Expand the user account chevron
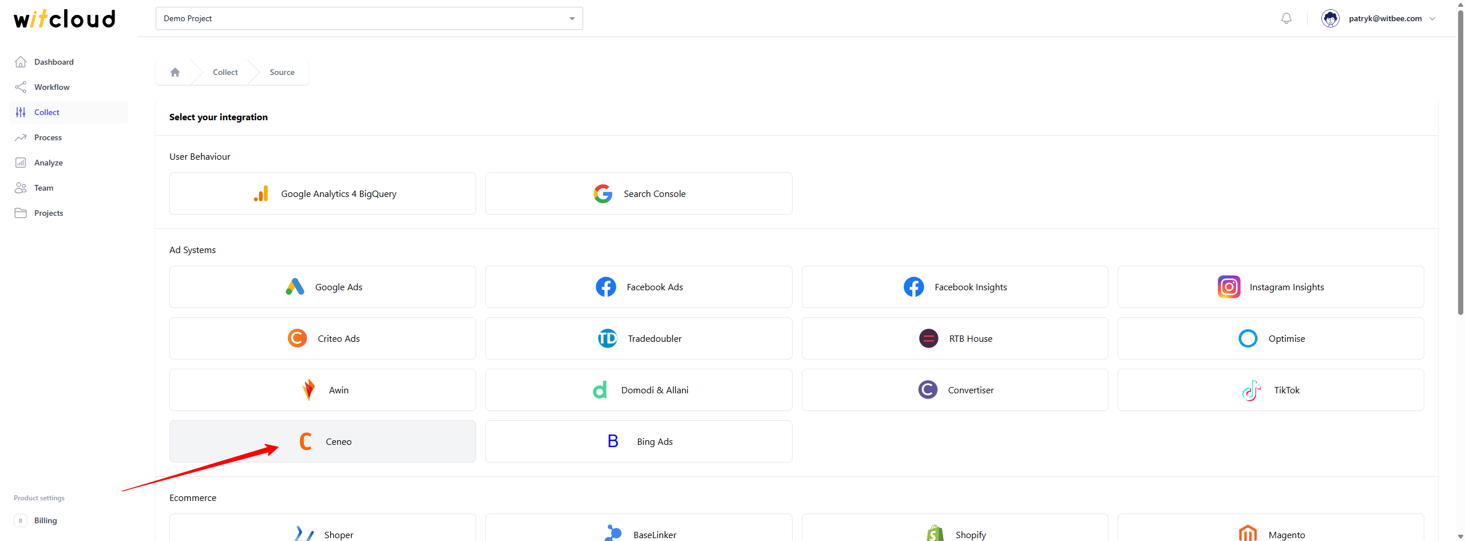Screen dimensions: 1465x541 pos(1433,18)
